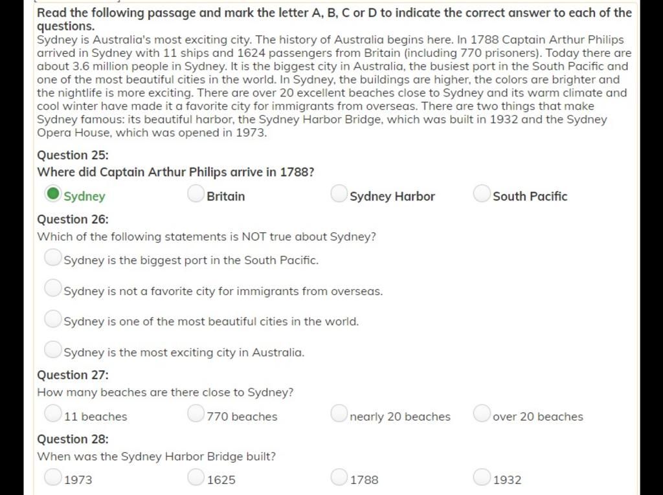Select 'Sydney is the biggest port' option

click(x=53, y=258)
